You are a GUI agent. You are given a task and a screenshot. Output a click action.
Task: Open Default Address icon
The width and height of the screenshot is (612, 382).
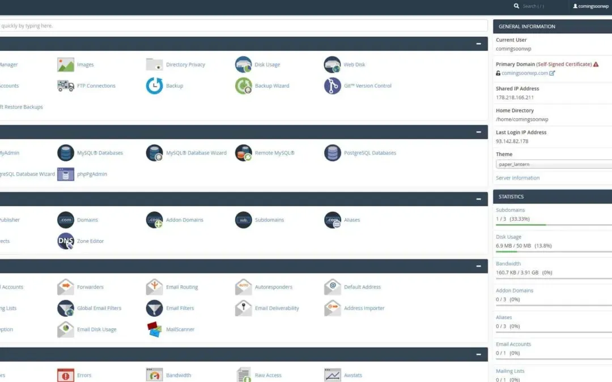click(x=332, y=287)
